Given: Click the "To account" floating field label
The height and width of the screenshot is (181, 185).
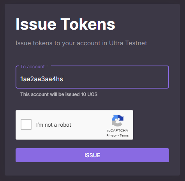Looking at the screenshot, I should tap(32, 67).
